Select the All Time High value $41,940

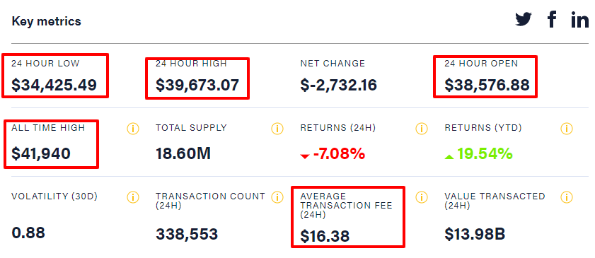point(41,154)
